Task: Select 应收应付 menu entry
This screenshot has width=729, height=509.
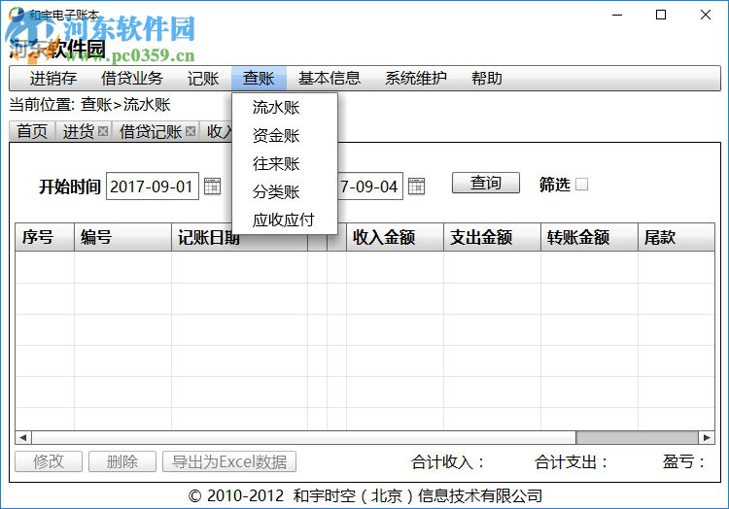Action: pos(285,220)
